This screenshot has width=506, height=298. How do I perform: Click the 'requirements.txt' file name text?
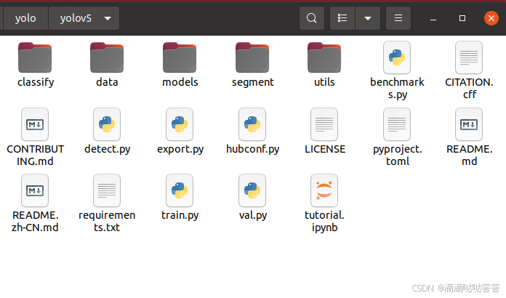107,221
